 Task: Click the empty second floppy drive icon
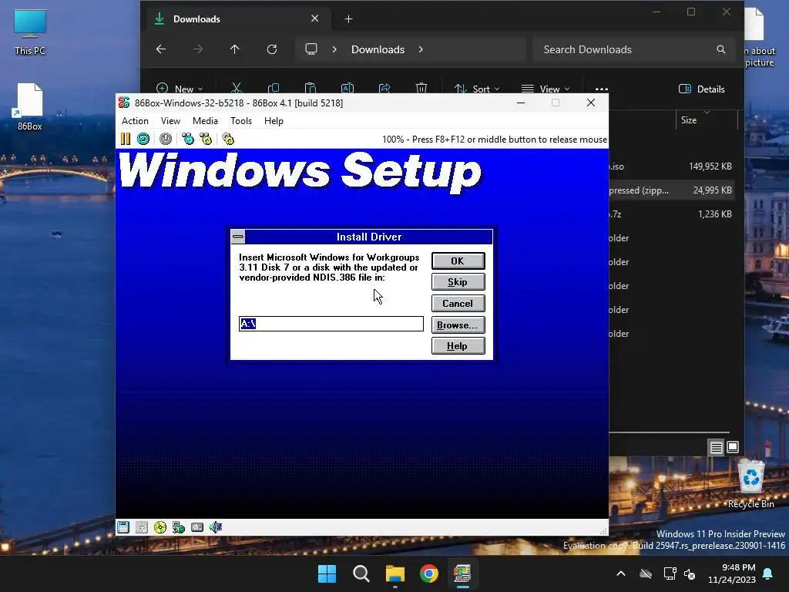point(142,527)
